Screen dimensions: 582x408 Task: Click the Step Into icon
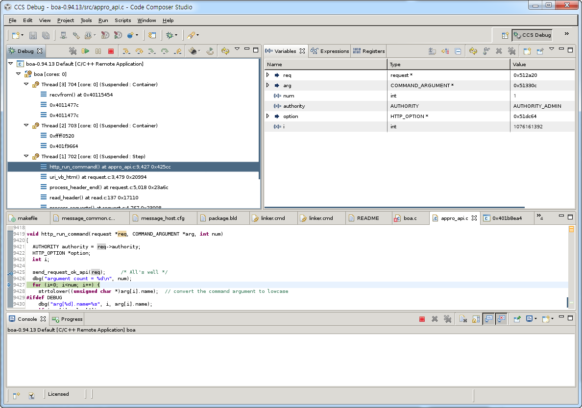126,51
